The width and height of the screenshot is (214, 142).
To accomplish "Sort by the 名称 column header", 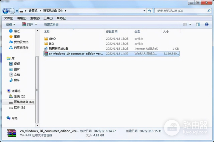I will coord(47,32).
